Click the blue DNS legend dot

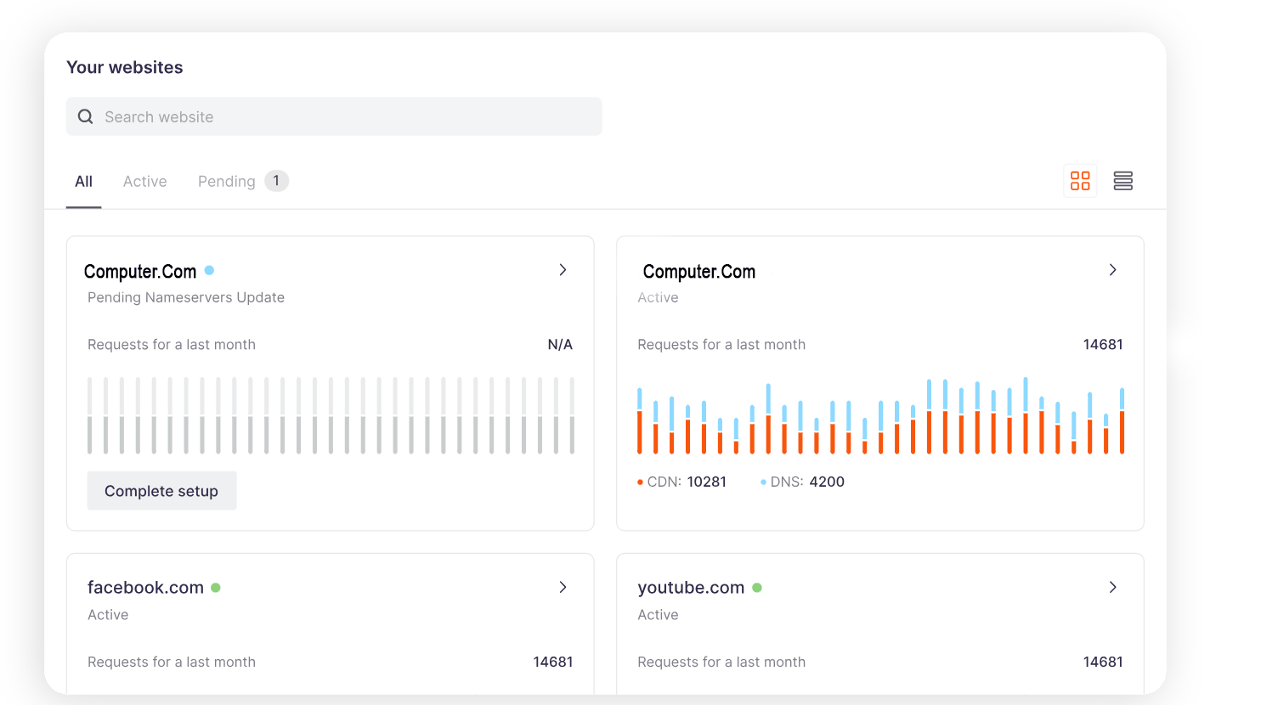[763, 482]
